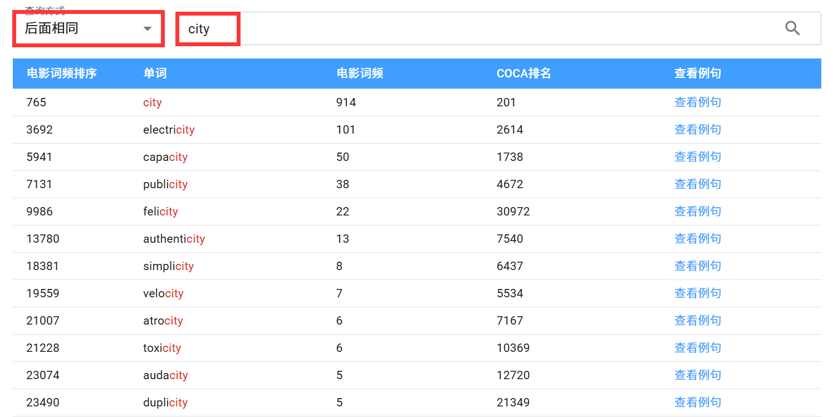Click the magnifier search icon

(x=792, y=28)
